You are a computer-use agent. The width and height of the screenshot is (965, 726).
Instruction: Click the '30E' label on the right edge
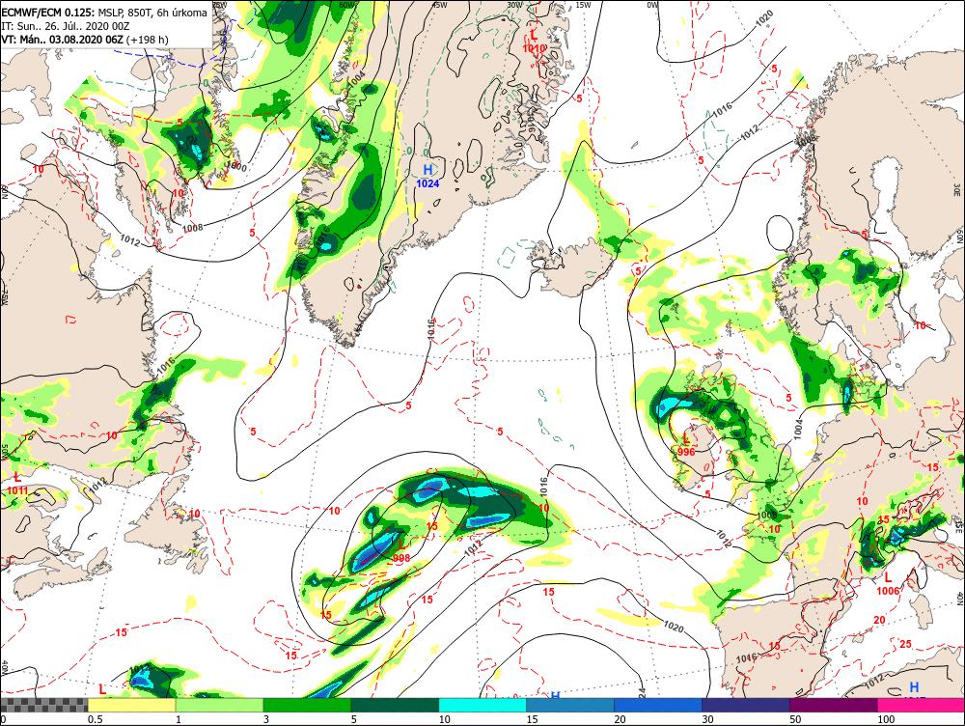pos(959,188)
